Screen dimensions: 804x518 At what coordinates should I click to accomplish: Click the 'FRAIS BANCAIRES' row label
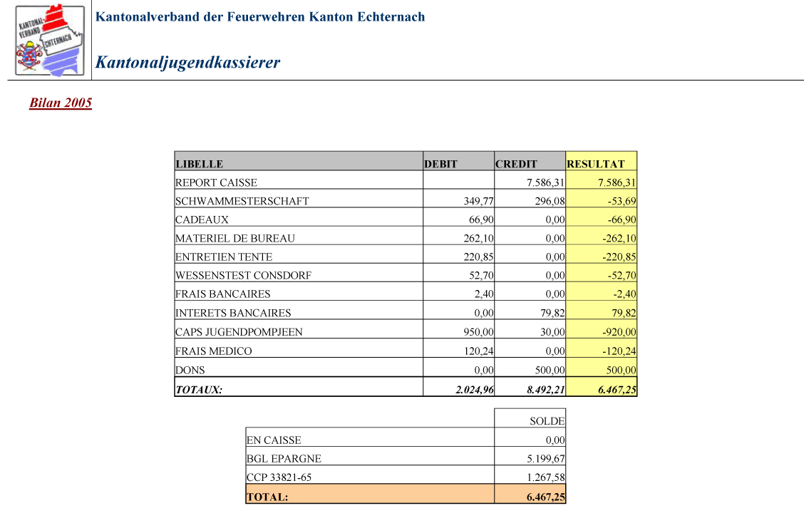(222, 294)
